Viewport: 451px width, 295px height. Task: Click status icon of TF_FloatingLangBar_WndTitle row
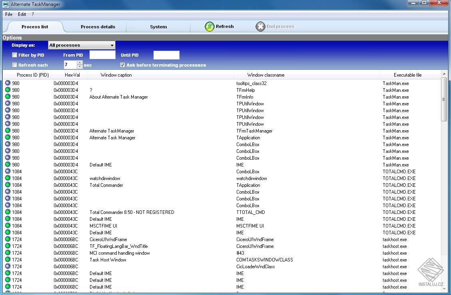[x=8, y=246]
